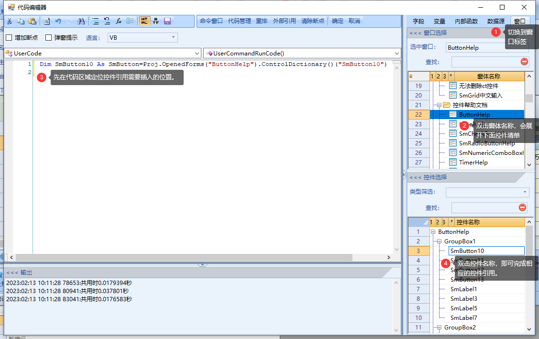Image resolution: width=539 pixels, height=339 pixels.
Task: Click the code editor app icon in title bar
Action: [11, 7]
